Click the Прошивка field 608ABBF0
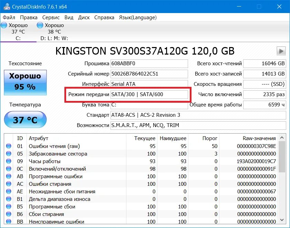 [149, 64]
